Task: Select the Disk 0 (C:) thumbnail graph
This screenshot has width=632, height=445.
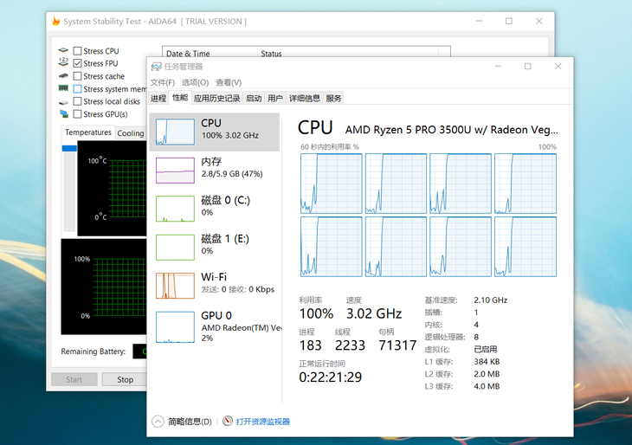Action: (175, 209)
